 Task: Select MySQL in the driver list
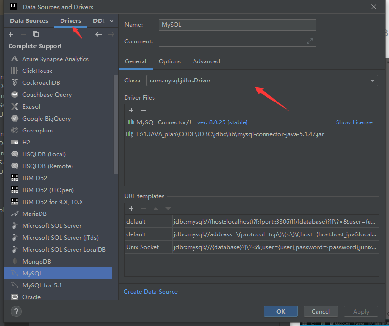(58, 273)
